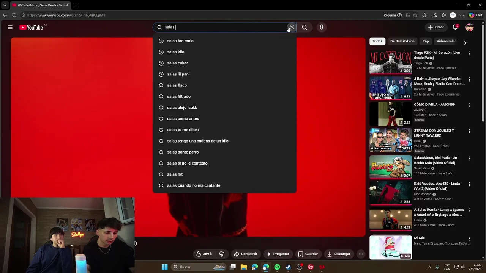Pick suggestion salas como antes
The image size is (486, 273).
(x=224, y=119)
